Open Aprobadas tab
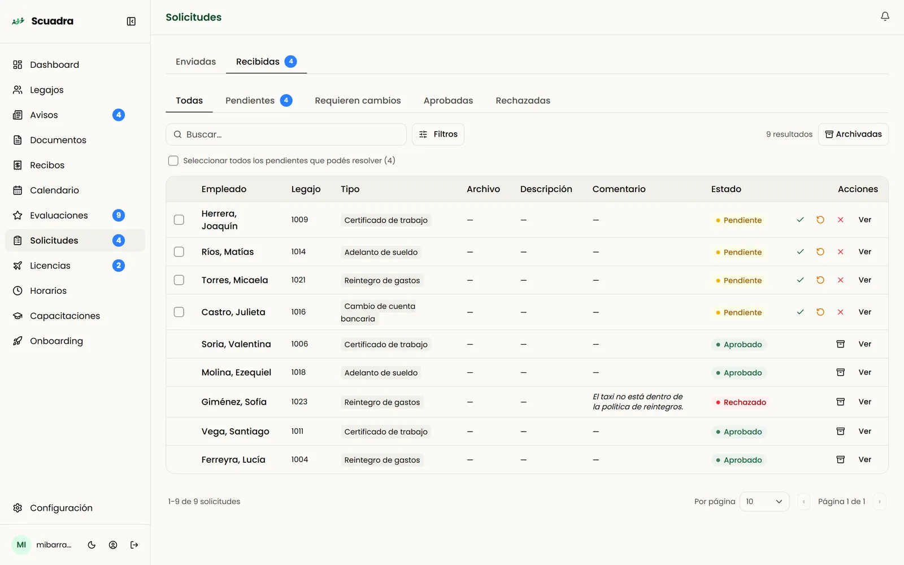The height and width of the screenshot is (565, 904). click(448, 101)
